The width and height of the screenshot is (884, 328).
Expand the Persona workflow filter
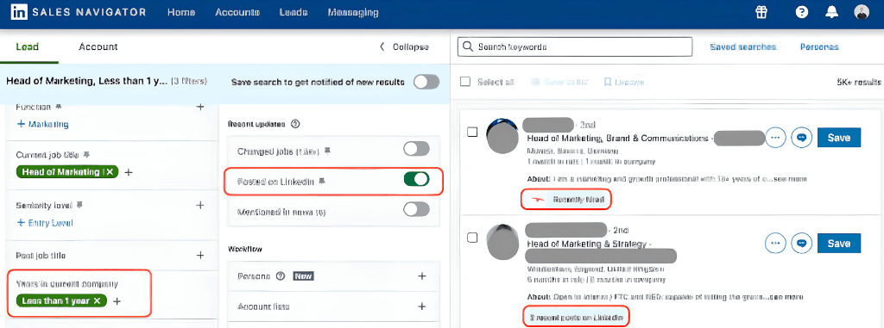[x=421, y=276]
